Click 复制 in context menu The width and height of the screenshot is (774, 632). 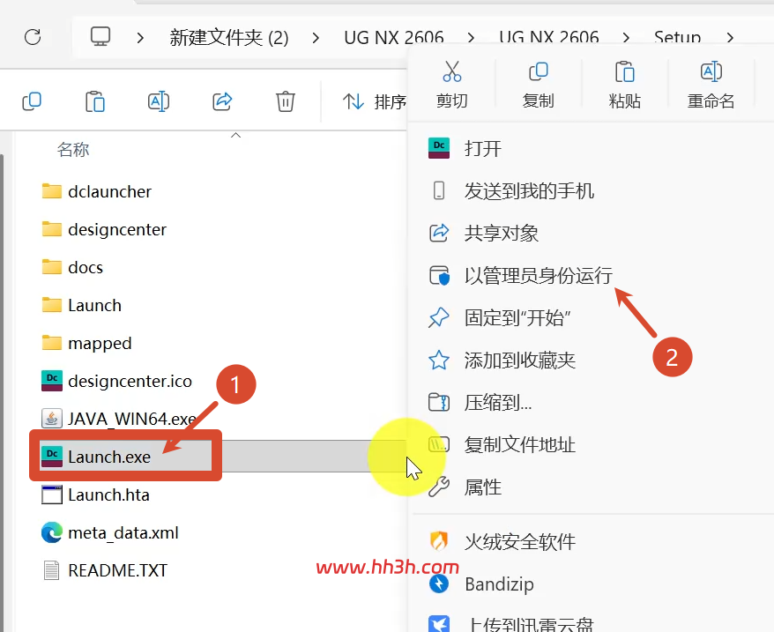tap(538, 85)
